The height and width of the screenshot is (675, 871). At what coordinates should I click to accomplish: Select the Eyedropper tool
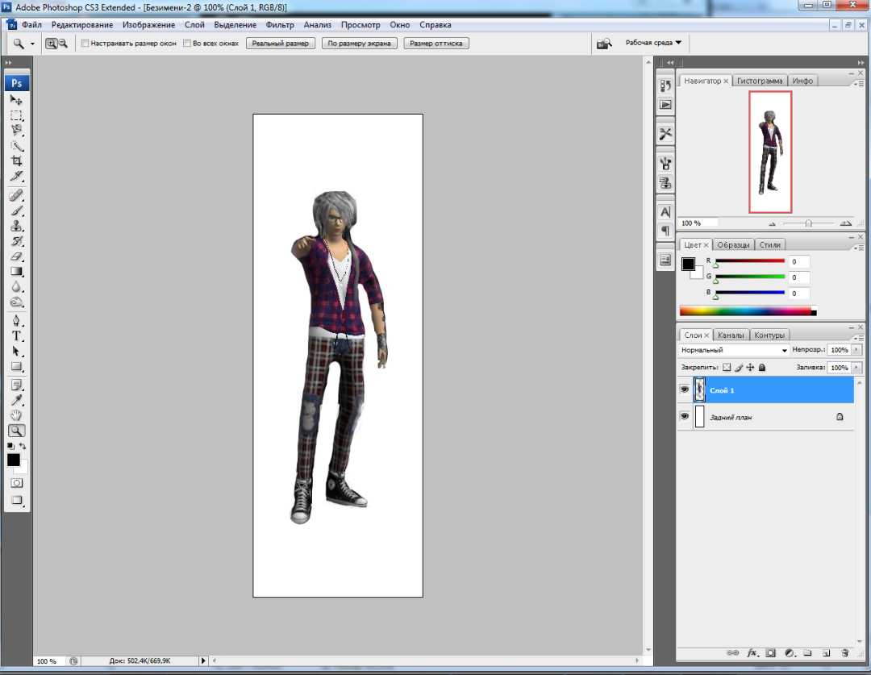[x=16, y=400]
